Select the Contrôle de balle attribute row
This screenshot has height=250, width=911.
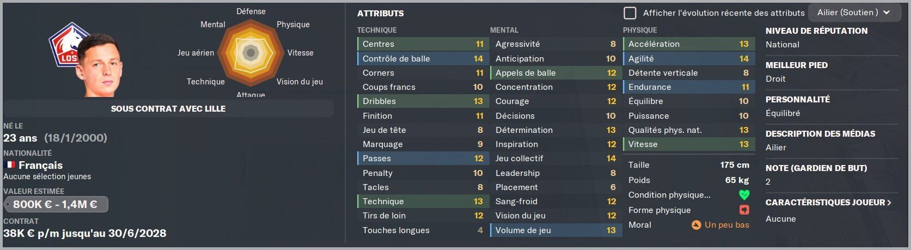point(423,58)
